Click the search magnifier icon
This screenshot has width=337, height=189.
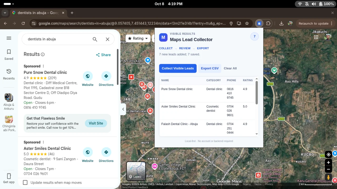point(95,39)
